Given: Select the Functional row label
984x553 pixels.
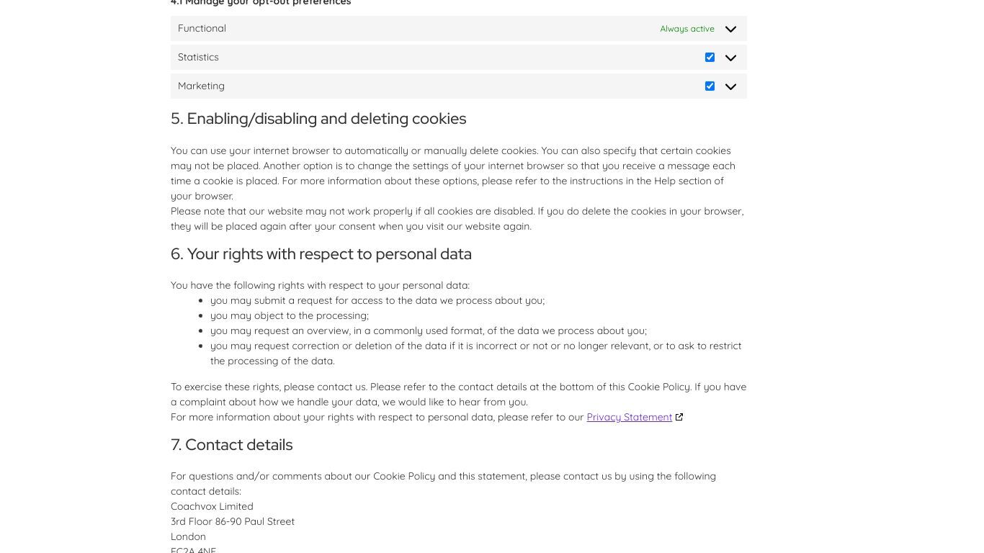Looking at the screenshot, I should 202,28.
